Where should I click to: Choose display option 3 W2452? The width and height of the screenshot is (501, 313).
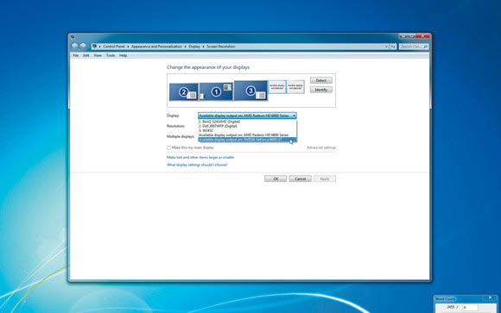tap(247, 130)
